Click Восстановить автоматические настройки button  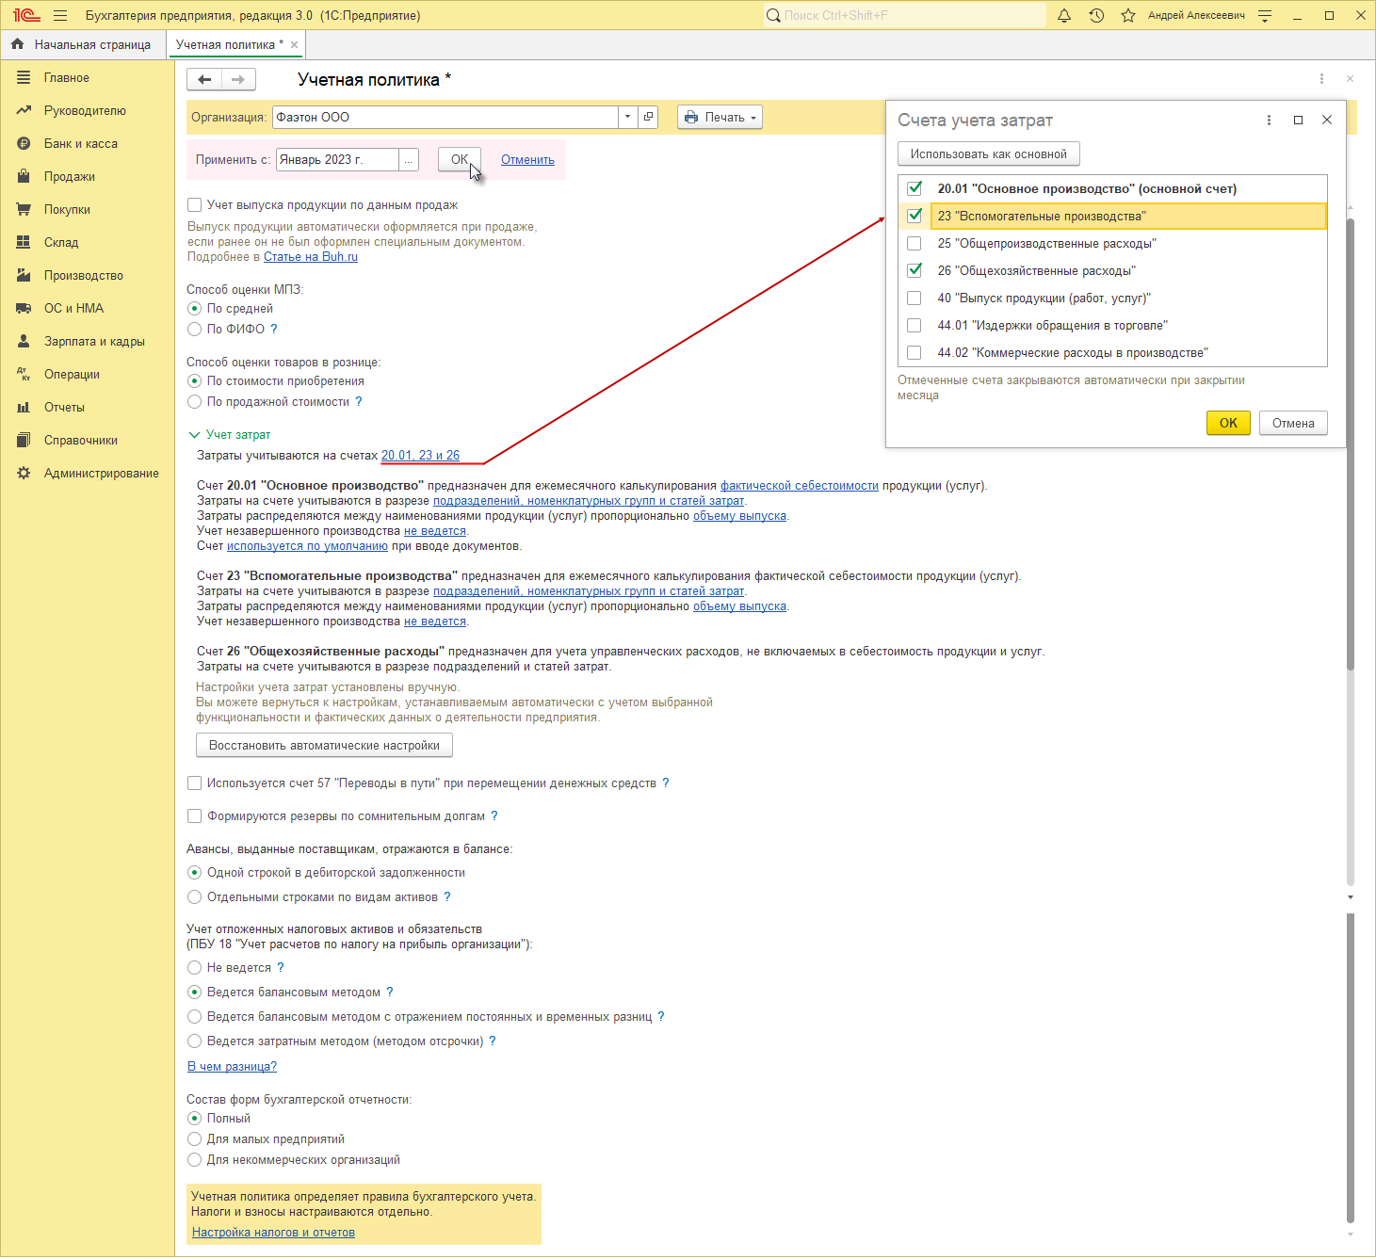(x=324, y=745)
